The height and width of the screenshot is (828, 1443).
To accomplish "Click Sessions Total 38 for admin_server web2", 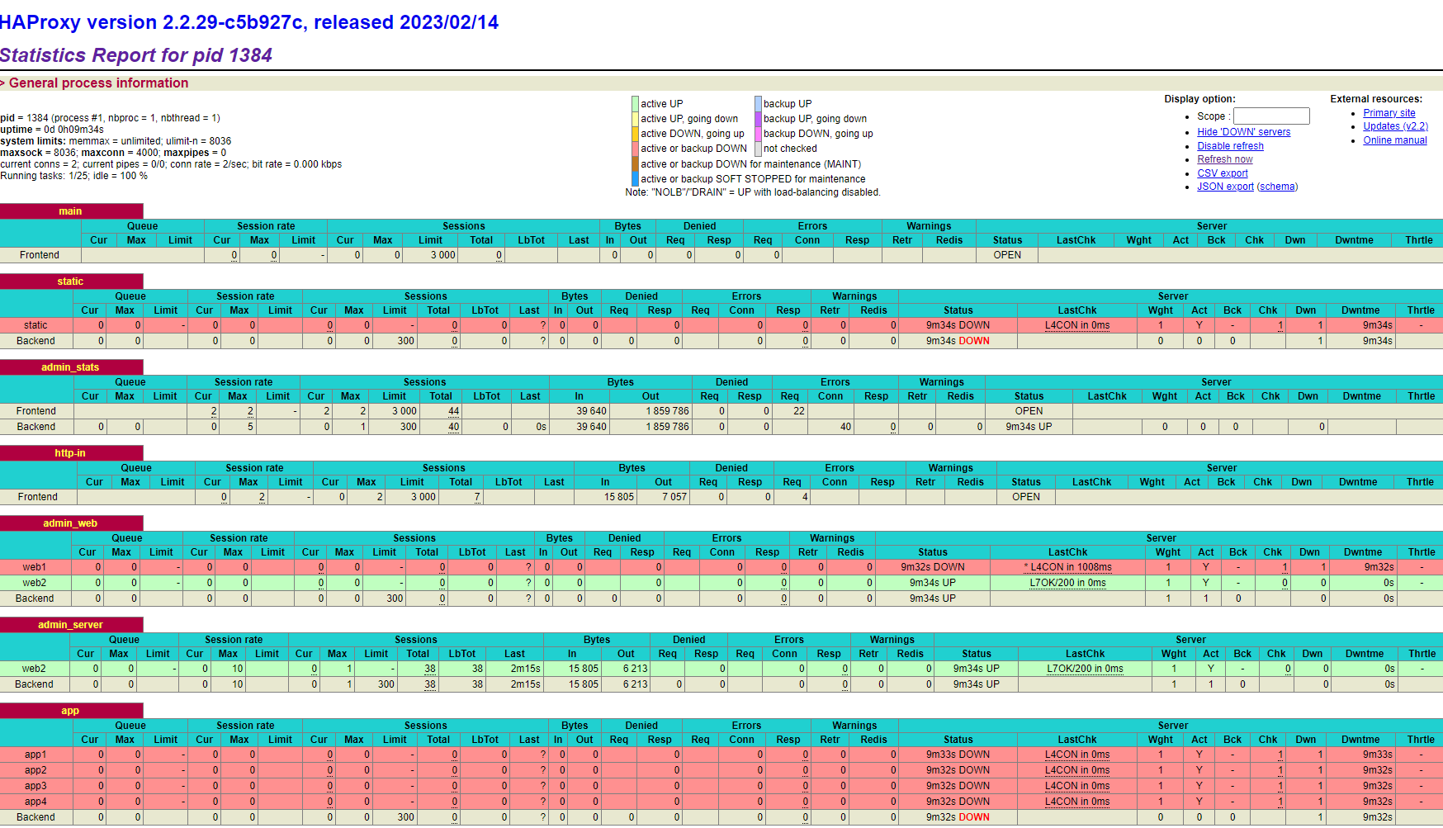I will click(430, 669).
